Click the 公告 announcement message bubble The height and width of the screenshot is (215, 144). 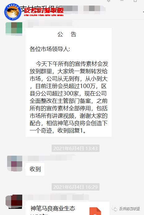[x=69, y=82]
